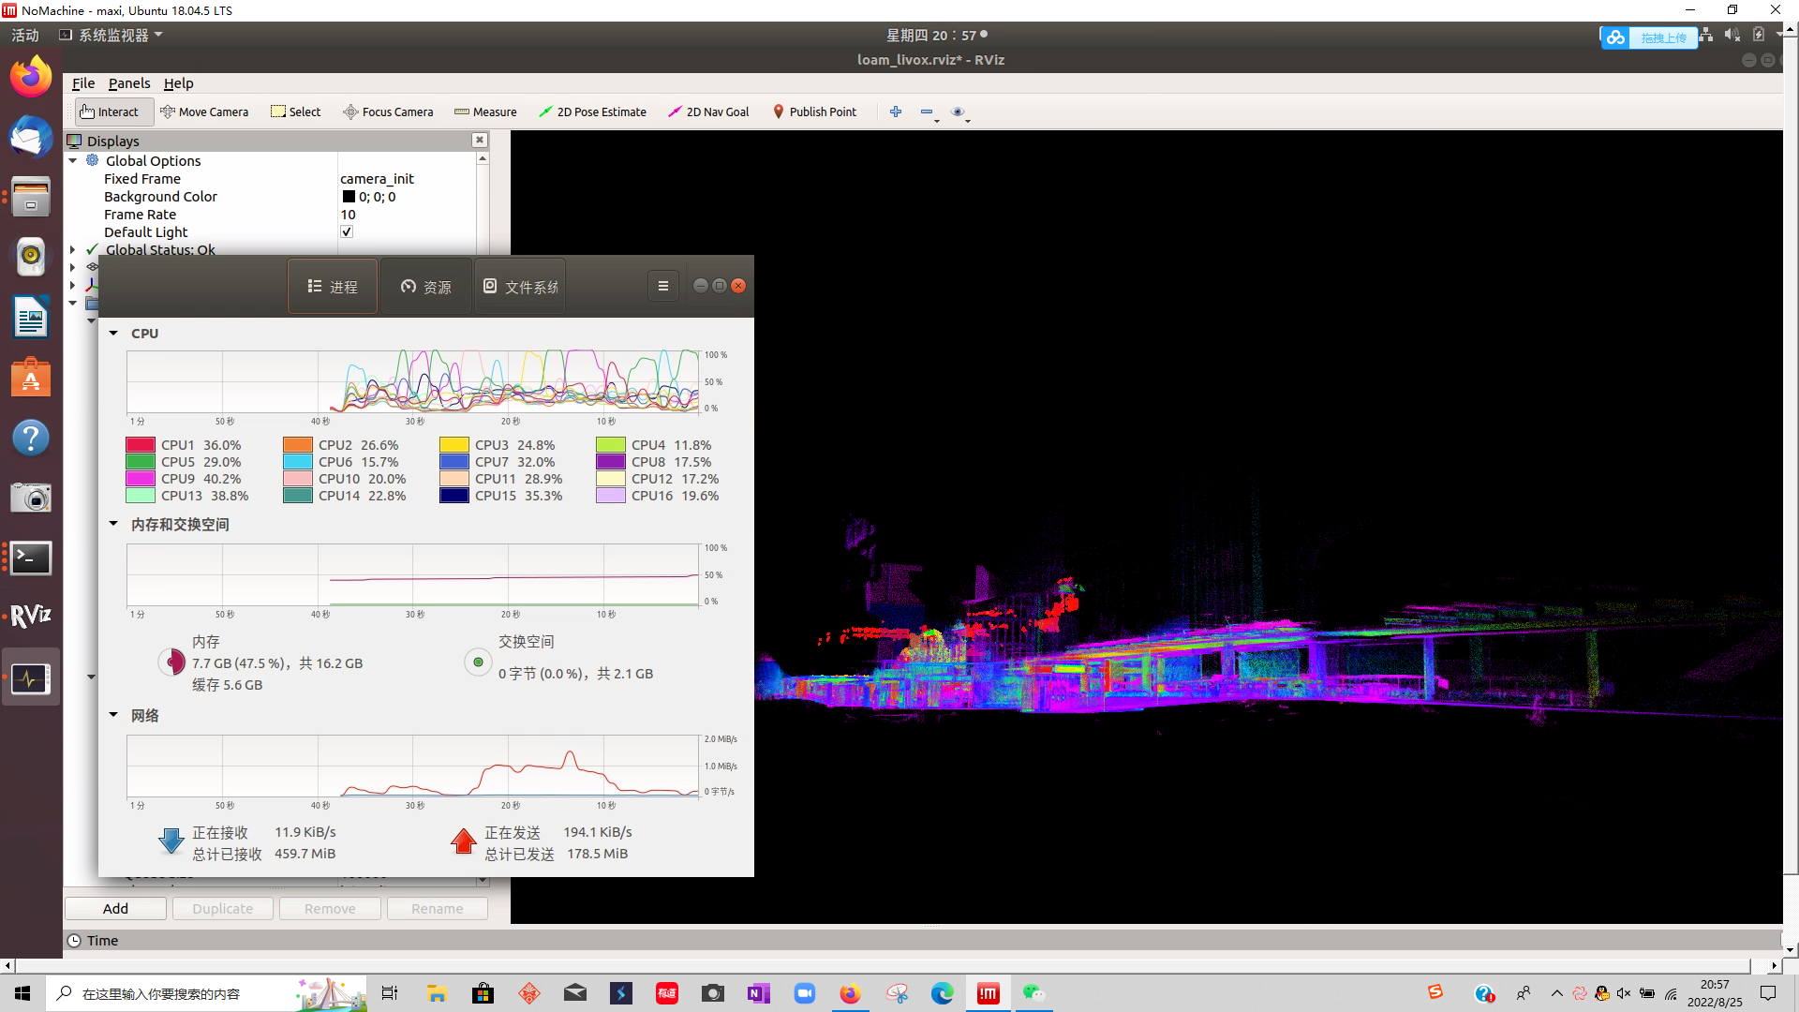Switch to the 资源 tab
The height and width of the screenshot is (1012, 1799).
point(426,287)
